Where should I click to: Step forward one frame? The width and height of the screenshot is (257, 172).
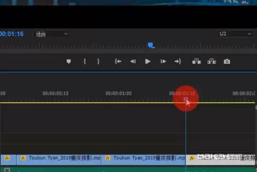click(x=163, y=61)
